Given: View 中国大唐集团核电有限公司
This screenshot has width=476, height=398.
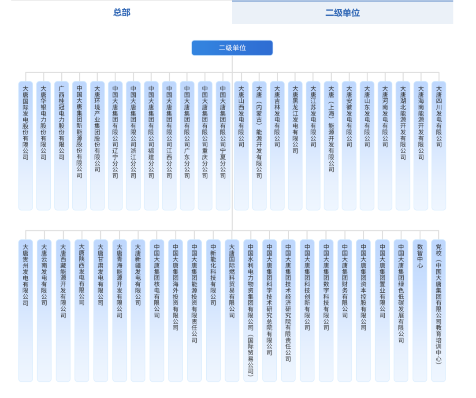Looking at the screenshot, I should [157, 311].
